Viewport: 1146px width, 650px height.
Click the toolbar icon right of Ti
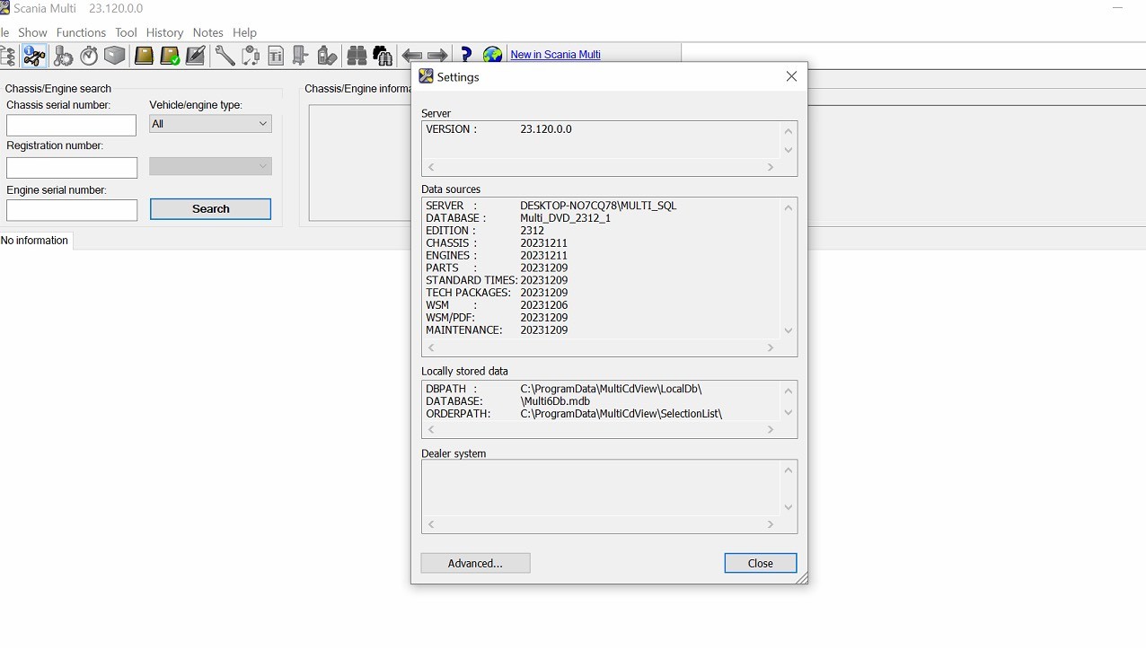[301, 56]
